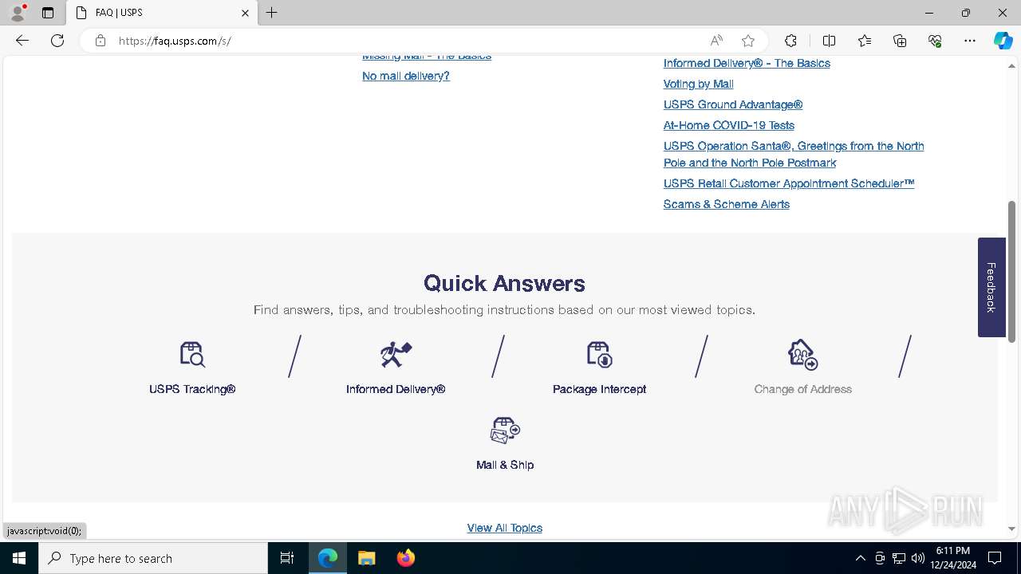Click the Mail & Ship label
The width and height of the screenshot is (1021, 574).
(x=505, y=465)
